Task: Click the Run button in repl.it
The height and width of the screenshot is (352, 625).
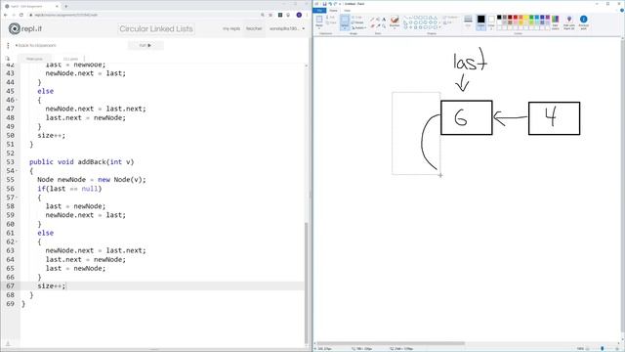Action: coord(146,45)
